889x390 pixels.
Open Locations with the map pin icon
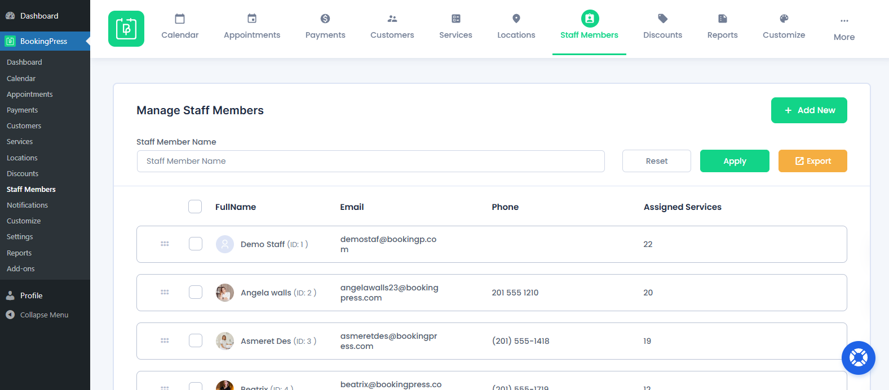[516, 19]
